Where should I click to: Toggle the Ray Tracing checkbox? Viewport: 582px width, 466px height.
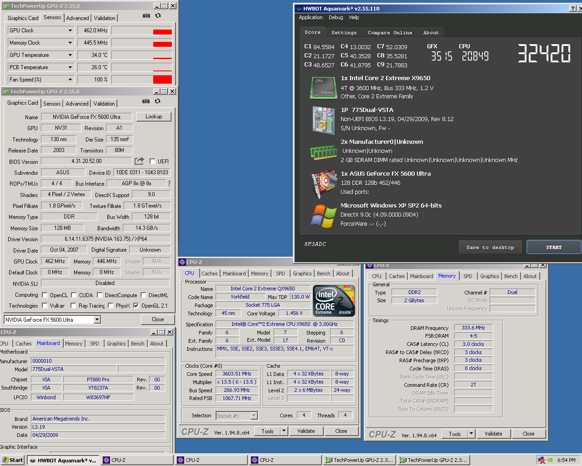click(x=73, y=305)
